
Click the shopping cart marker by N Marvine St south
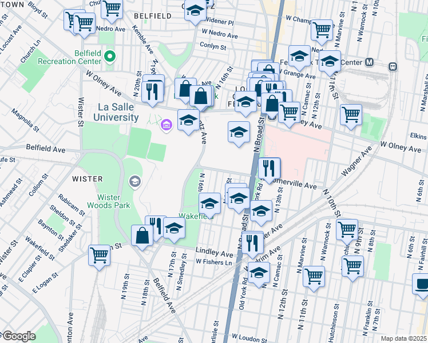314,278
